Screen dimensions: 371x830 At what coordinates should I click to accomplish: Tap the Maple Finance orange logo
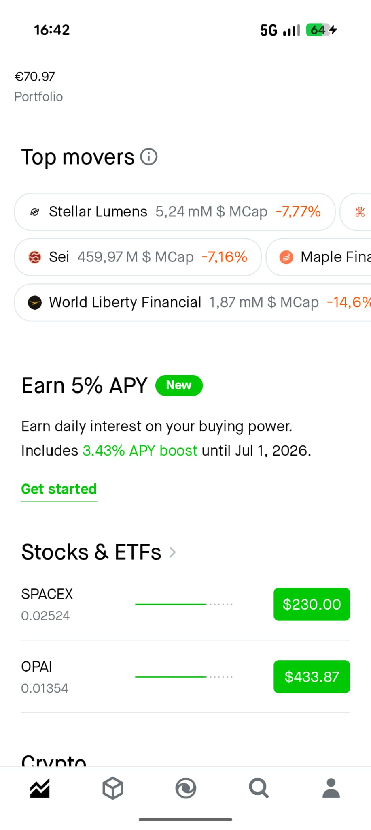pyautogui.click(x=286, y=257)
